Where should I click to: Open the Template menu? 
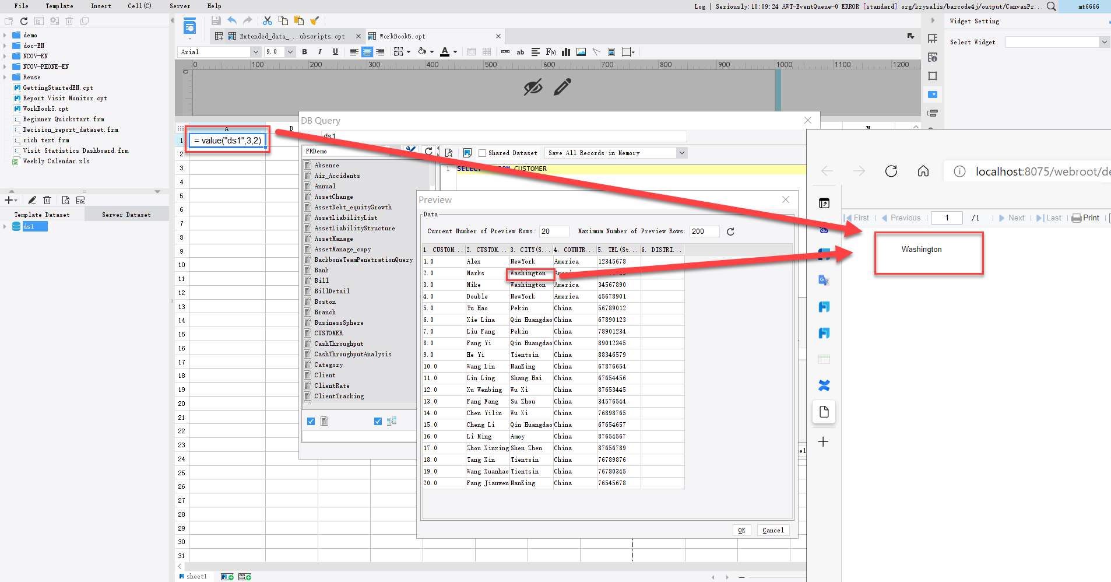click(x=59, y=6)
